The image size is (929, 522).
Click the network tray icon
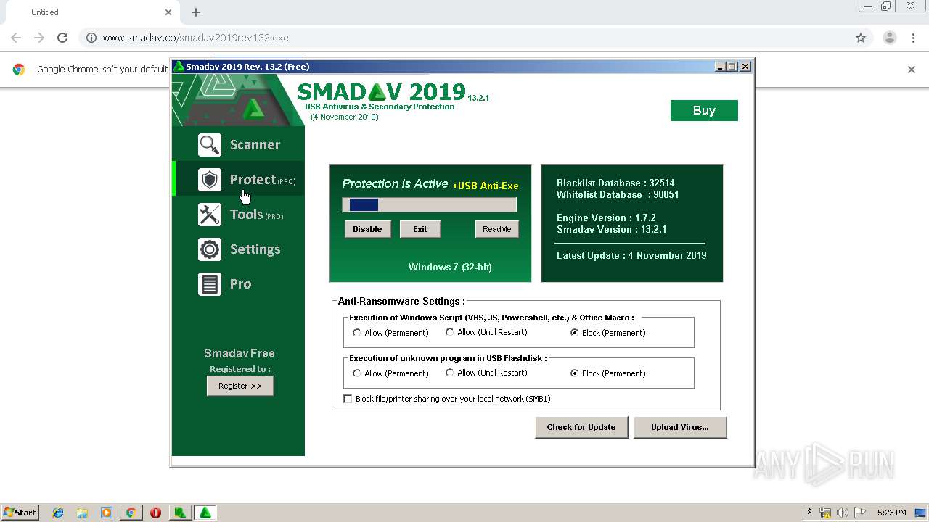825,513
